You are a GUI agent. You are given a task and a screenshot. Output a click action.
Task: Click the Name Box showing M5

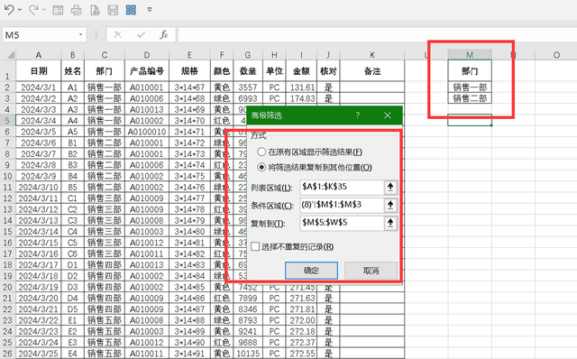pyautogui.click(x=40, y=35)
